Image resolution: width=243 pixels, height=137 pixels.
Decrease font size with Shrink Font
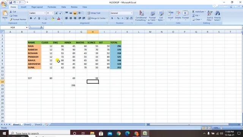pyautogui.click(x=60, y=13)
